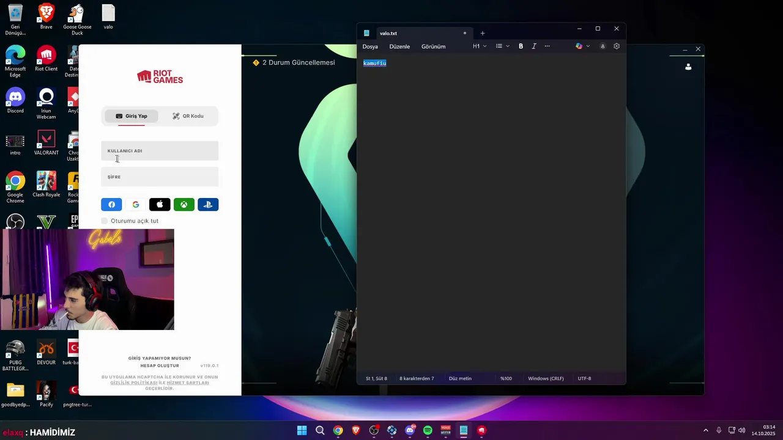Sign in with Apple button

[160, 205]
